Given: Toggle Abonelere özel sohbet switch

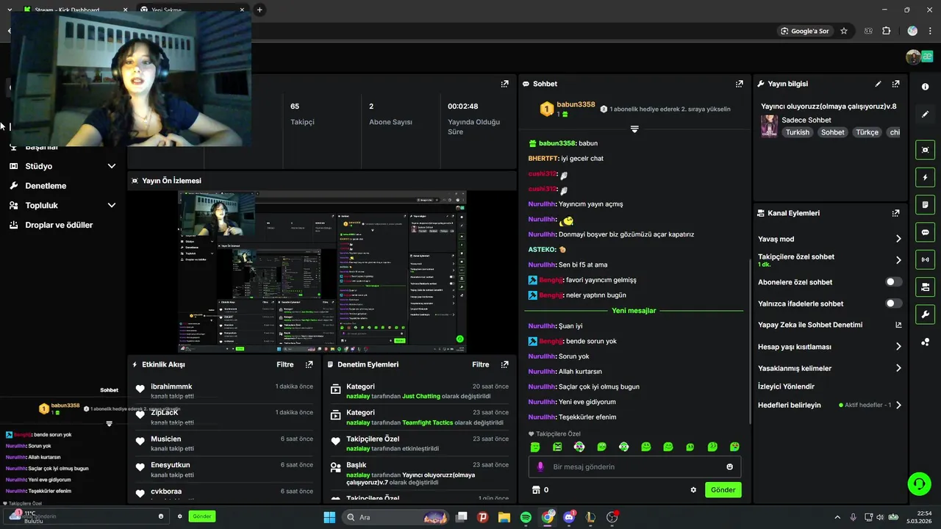Looking at the screenshot, I should tap(893, 282).
